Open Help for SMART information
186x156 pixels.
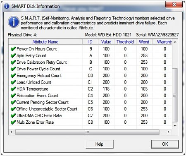tap(100, 144)
